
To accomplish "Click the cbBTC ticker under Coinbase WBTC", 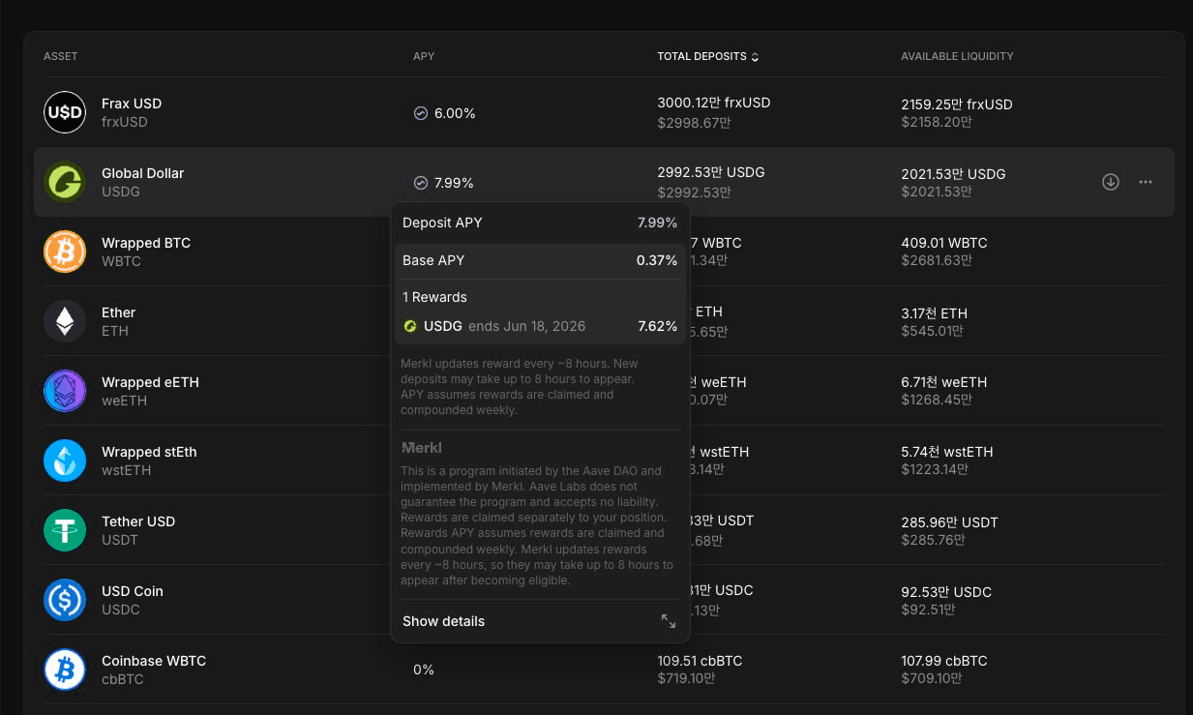I will coord(123,679).
